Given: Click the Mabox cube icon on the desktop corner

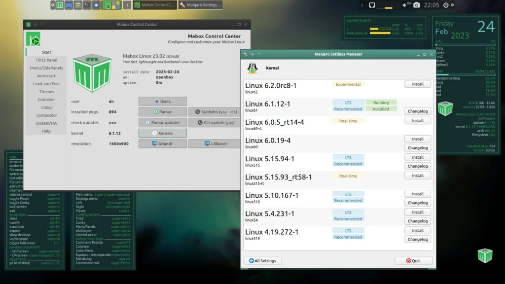Looking at the screenshot, I should 485,256.
